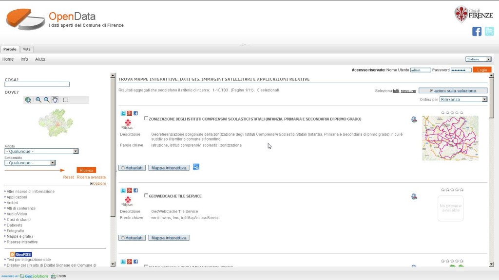Viewport: 499px width, 280px height.
Task: Switch to the Vista tab
Action: [x=27, y=49]
